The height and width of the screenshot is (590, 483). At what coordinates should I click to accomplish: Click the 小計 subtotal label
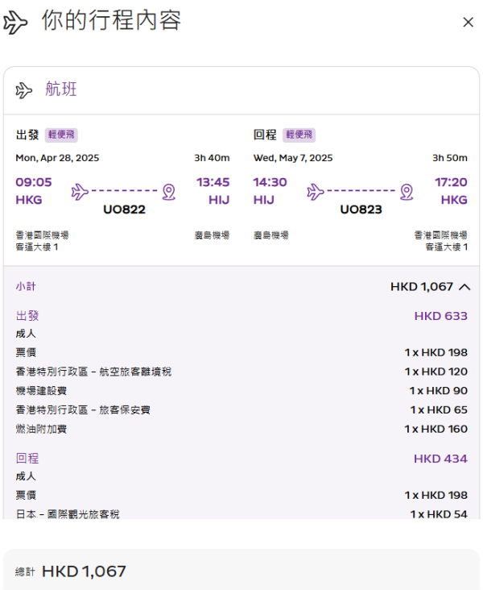[x=26, y=287]
